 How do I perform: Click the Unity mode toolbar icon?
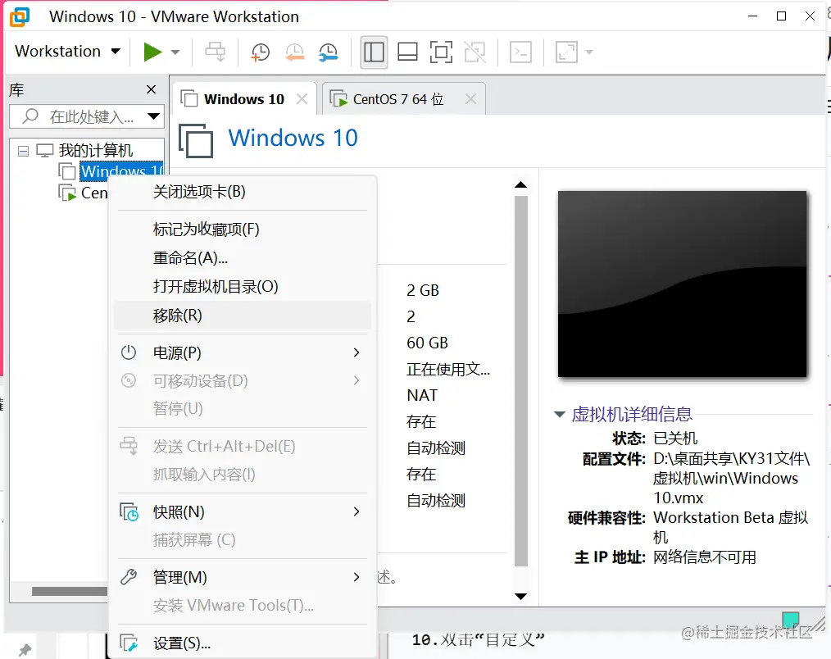click(x=475, y=52)
